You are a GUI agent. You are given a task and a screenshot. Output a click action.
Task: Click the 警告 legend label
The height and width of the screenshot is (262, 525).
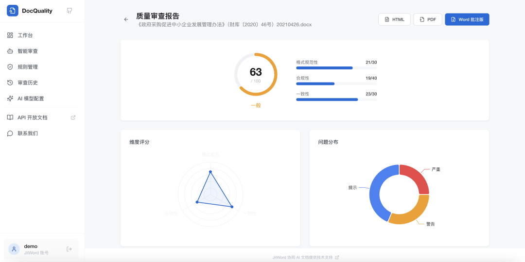tap(431, 224)
